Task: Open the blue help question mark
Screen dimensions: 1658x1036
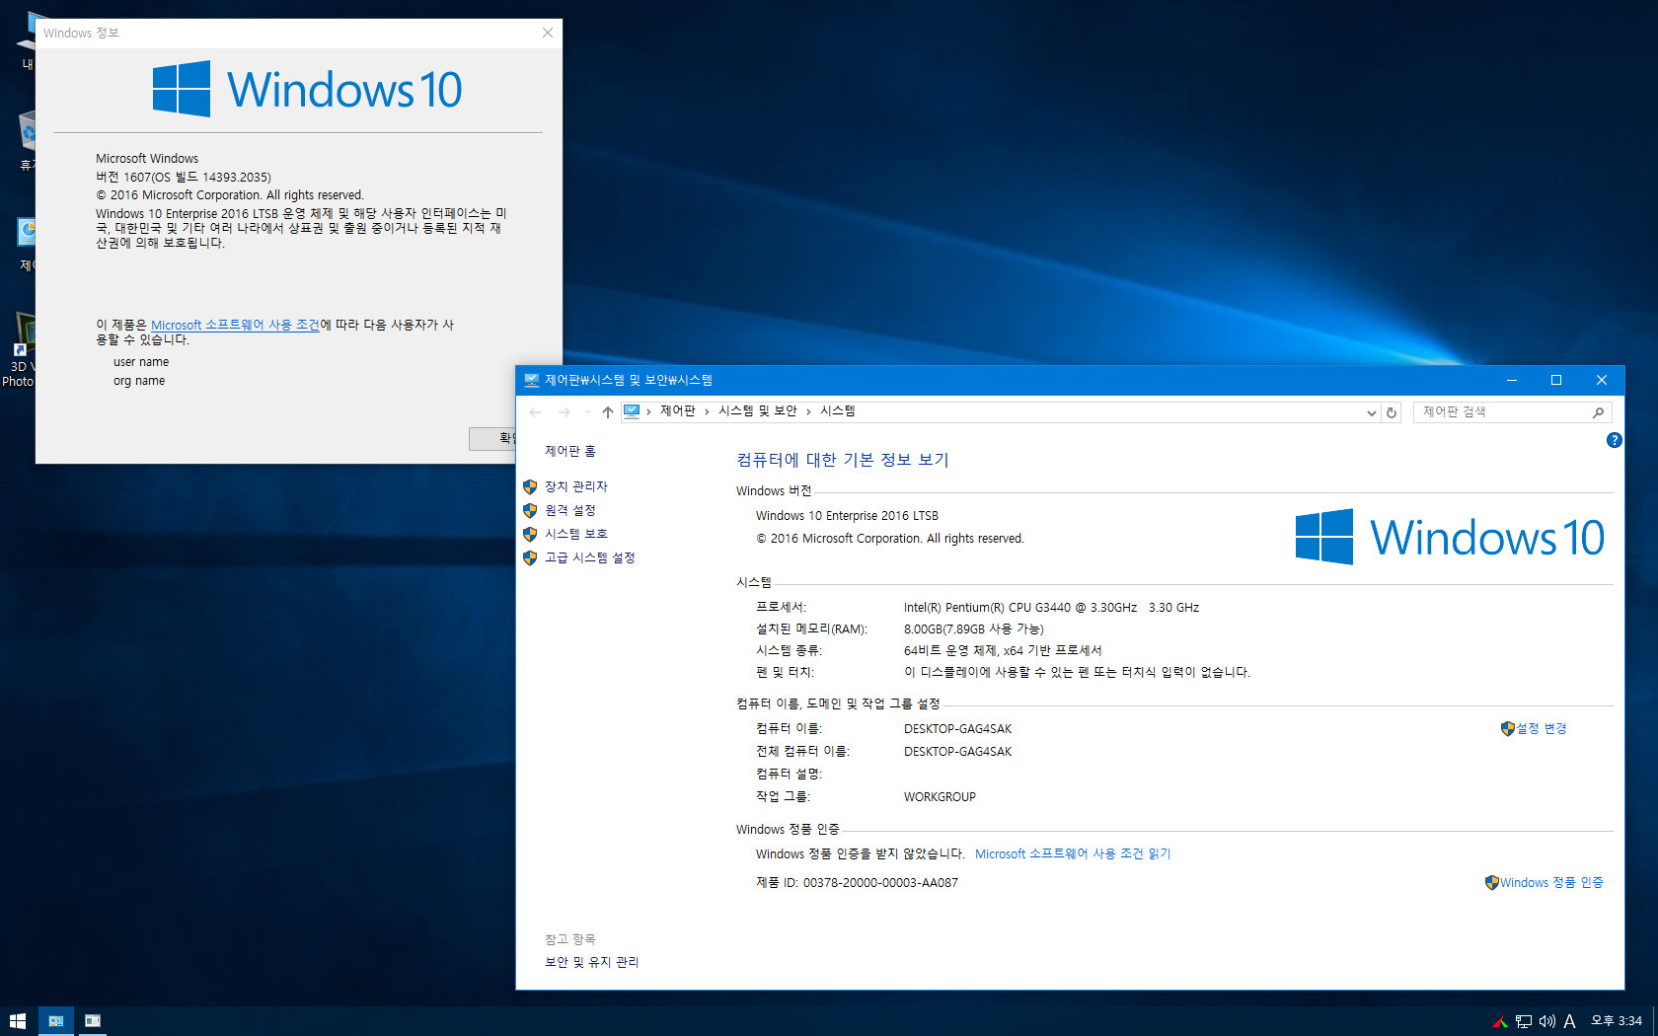Action: pyautogui.click(x=1614, y=440)
